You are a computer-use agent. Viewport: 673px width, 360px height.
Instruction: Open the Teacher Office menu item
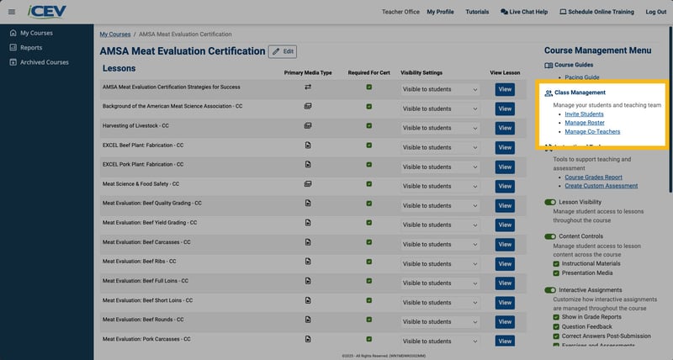400,12
